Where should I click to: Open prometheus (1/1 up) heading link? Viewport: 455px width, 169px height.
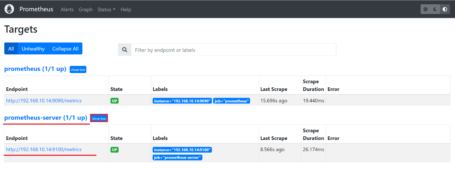coord(35,69)
